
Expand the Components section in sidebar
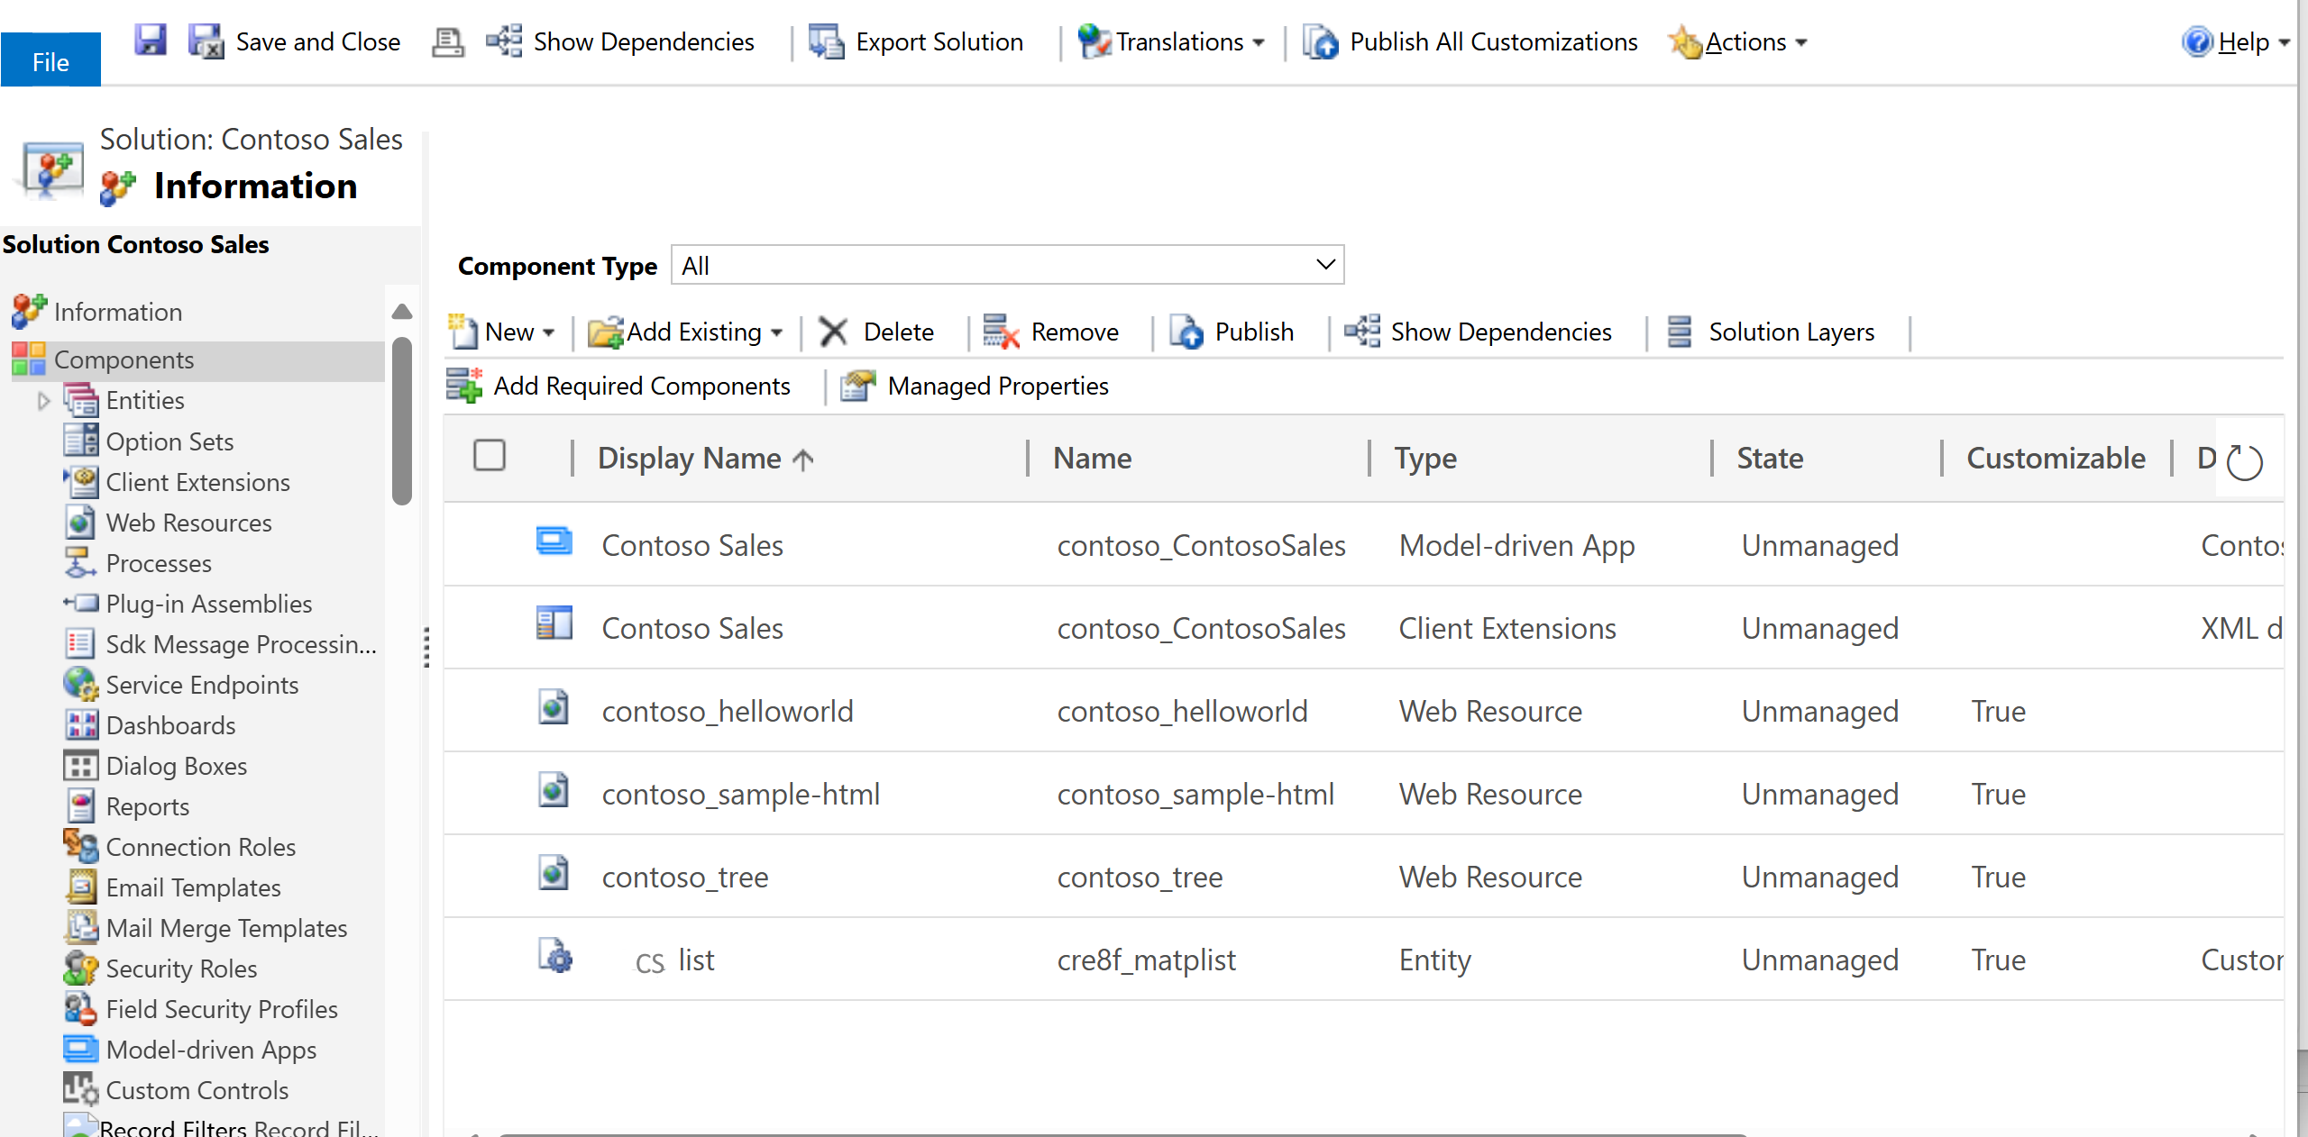(x=125, y=359)
